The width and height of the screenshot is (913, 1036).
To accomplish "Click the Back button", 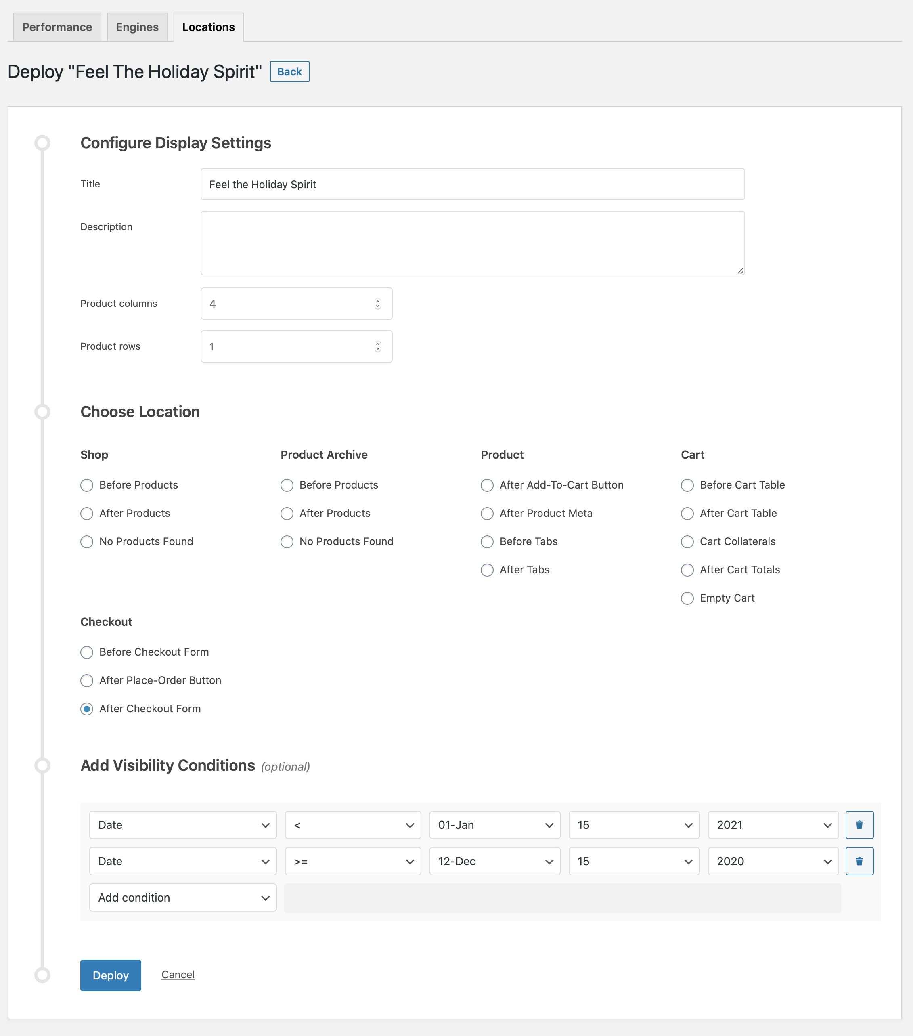I will (x=289, y=71).
